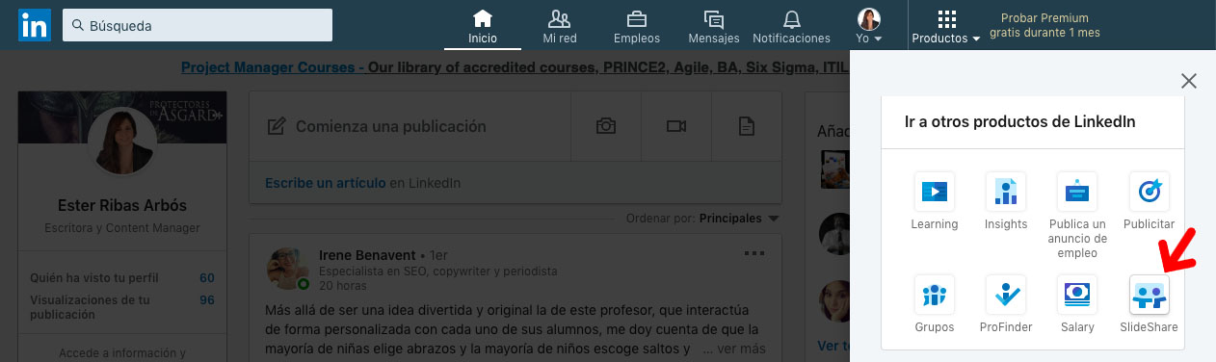Click Probar Premium gratis link

[1044, 26]
